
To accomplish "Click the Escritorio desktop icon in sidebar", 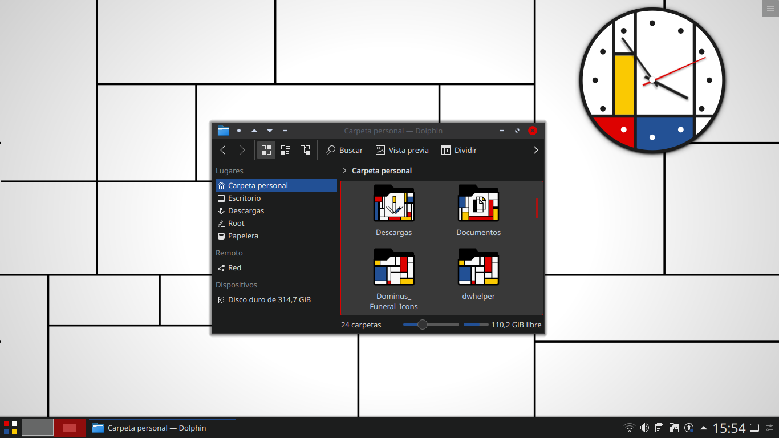I will 221,198.
